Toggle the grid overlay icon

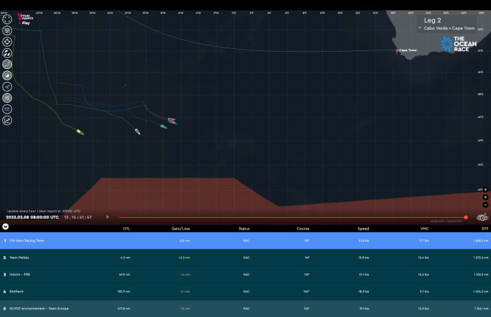[x=7, y=98]
